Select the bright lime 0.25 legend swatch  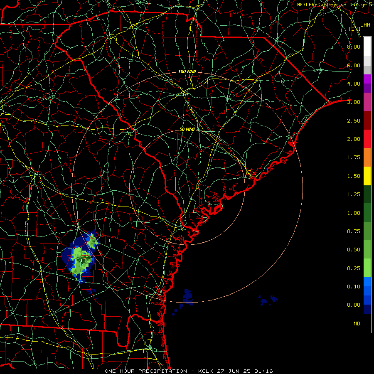click(367, 268)
